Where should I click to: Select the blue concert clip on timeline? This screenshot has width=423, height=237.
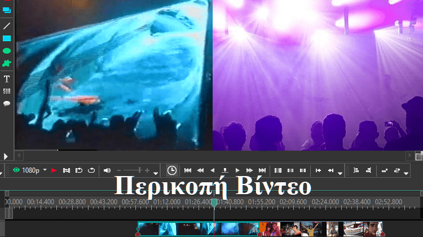(199, 229)
